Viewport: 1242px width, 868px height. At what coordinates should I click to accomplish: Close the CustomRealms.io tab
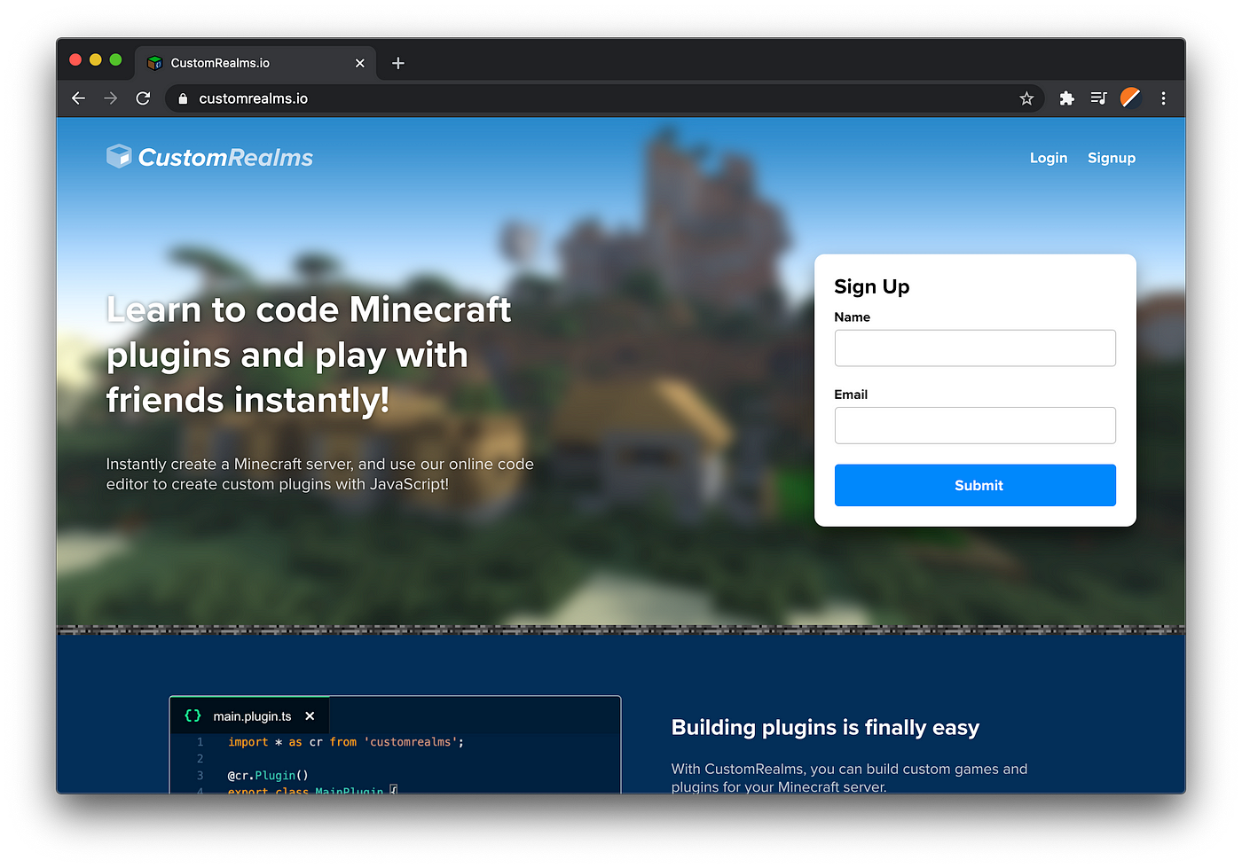359,63
